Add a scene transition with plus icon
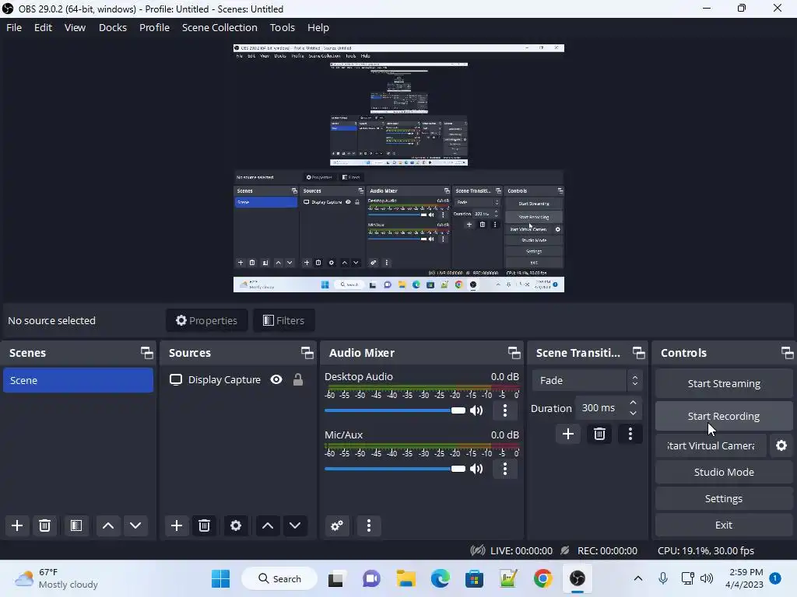 567,434
